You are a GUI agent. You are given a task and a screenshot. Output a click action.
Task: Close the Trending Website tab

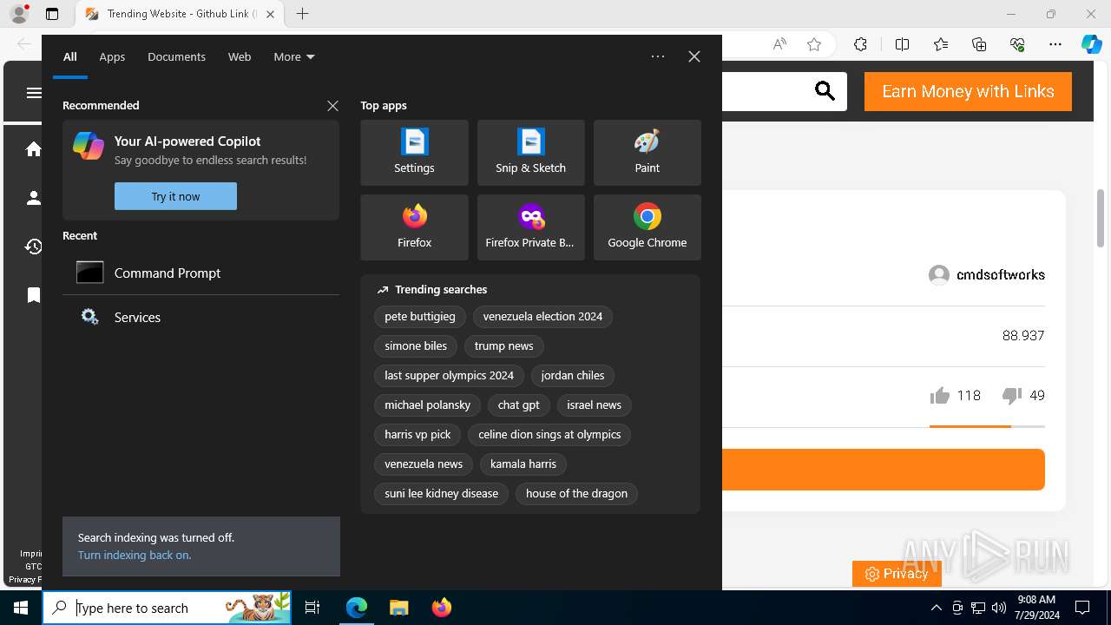(x=270, y=14)
